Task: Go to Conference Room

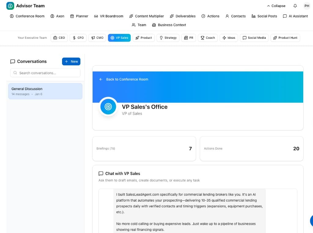Action: pos(27,16)
